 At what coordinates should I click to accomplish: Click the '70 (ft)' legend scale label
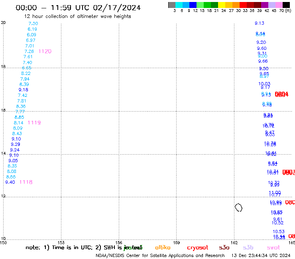(x=285, y=11)
